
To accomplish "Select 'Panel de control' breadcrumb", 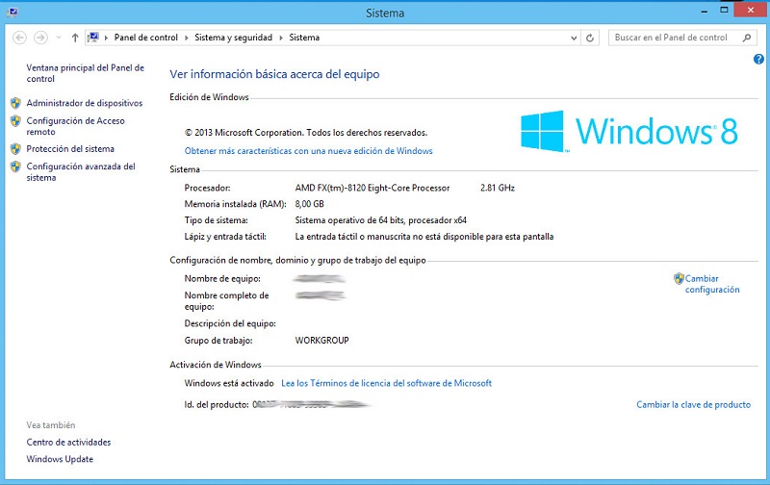I will 146,38.
